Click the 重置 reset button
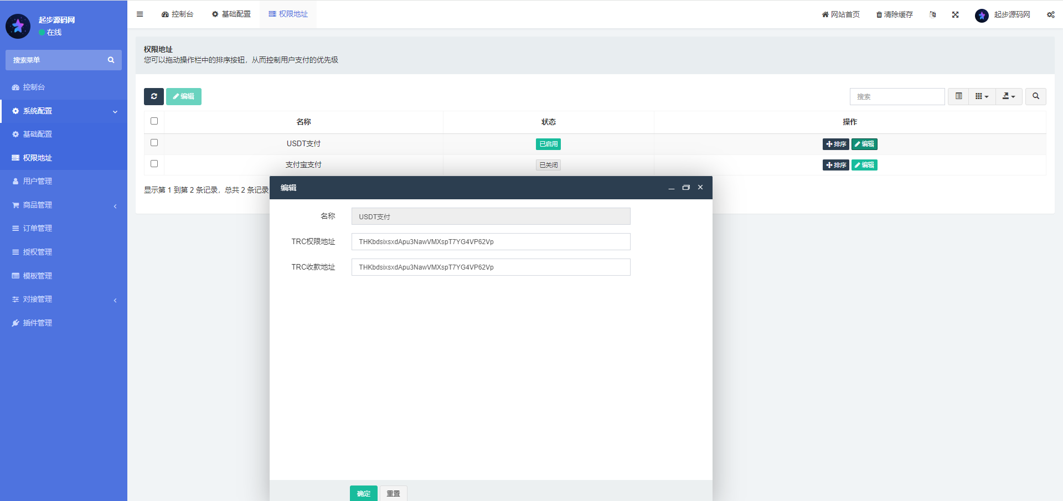Image resolution: width=1063 pixels, height=501 pixels. point(393,493)
